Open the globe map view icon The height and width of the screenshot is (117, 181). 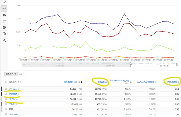[4, 34]
